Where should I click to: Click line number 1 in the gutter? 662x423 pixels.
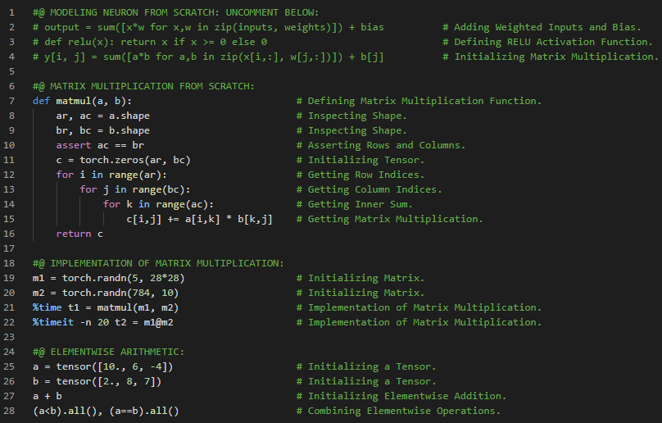tap(12, 12)
